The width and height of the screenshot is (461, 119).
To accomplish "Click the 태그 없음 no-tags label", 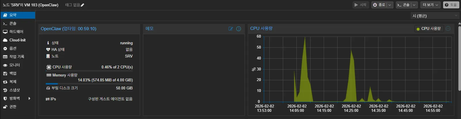I will [x=73, y=5].
